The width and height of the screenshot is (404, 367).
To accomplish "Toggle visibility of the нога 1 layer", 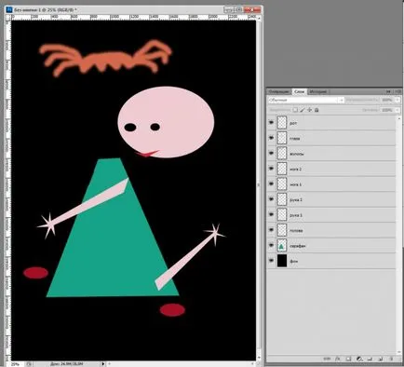I will (x=272, y=183).
